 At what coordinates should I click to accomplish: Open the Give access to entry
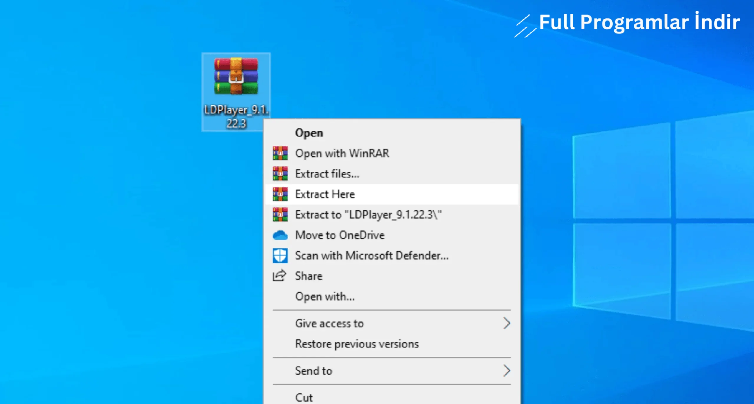point(392,323)
